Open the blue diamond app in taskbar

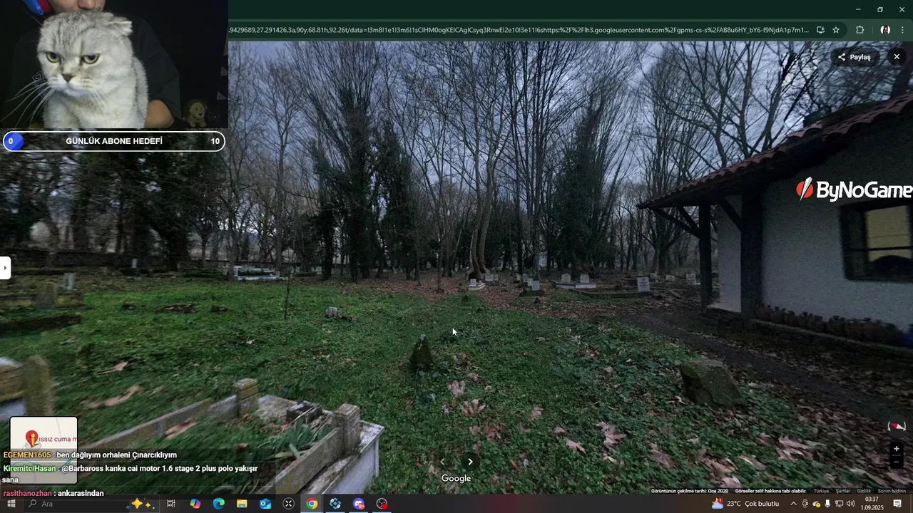[x=335, y=504]
